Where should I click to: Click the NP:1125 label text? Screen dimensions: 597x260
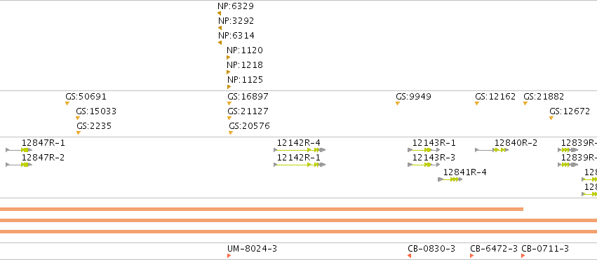pos(246,80)
